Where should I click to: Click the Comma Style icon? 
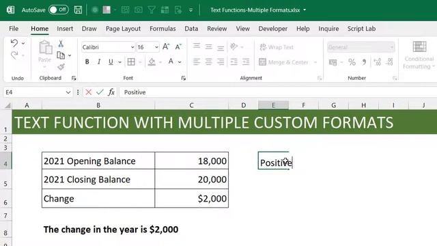[364, 62]
